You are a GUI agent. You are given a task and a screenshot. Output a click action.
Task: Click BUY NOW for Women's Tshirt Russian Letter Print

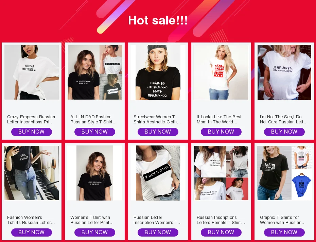95,232
